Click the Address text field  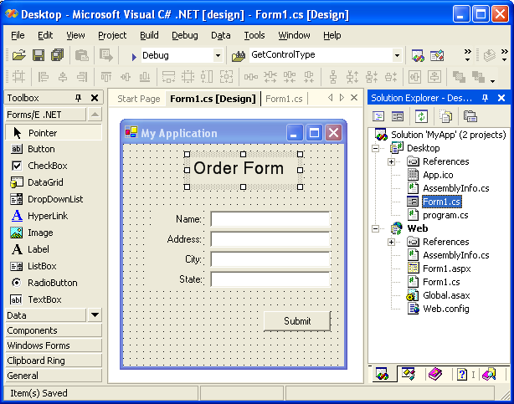pyautogui.click(x=270, y=239)
